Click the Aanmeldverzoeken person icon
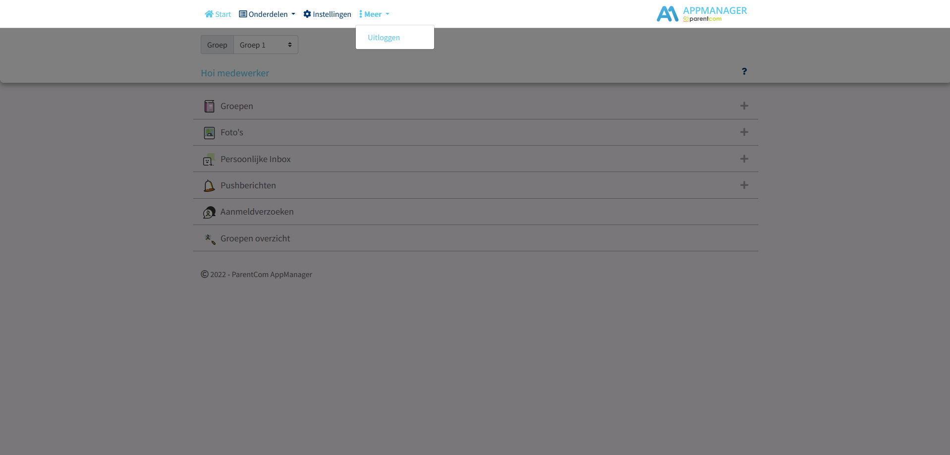Viewport: 950px width, 455px height. coord(209,212)
